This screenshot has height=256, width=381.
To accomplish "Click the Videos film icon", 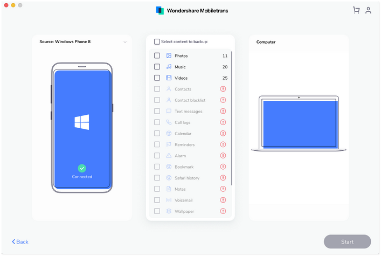I will [169, 78].
